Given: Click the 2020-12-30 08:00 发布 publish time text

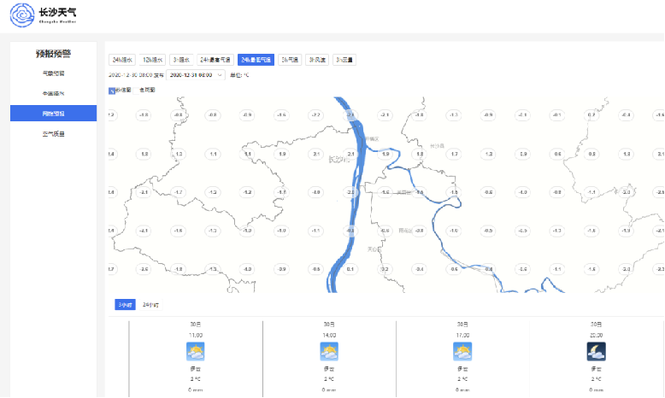Looking at the screenshot, I should tap(136, 75).
